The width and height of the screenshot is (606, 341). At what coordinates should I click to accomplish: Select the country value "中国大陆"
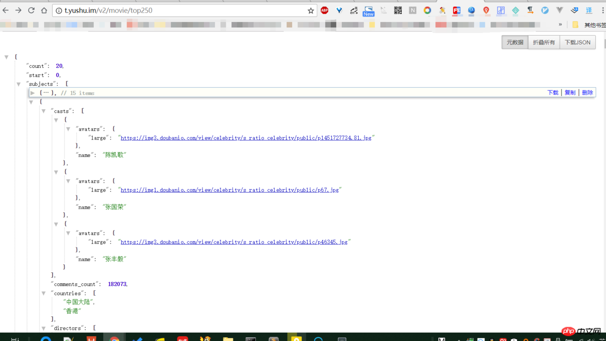pyautogui.click(x=78, y=302)
